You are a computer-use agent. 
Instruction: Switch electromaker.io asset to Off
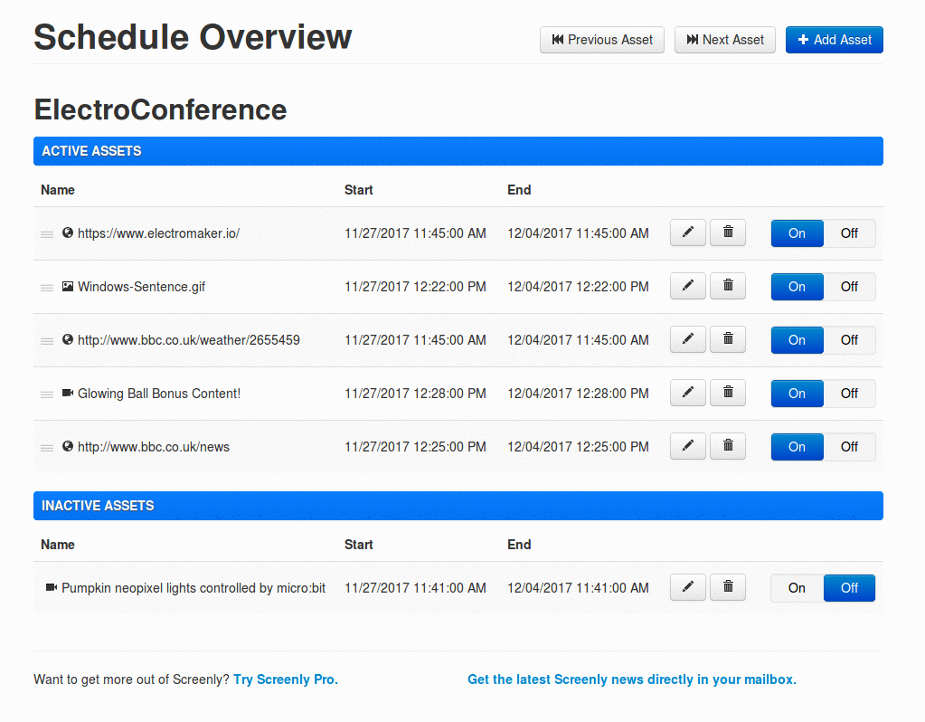tap(849, 233)
